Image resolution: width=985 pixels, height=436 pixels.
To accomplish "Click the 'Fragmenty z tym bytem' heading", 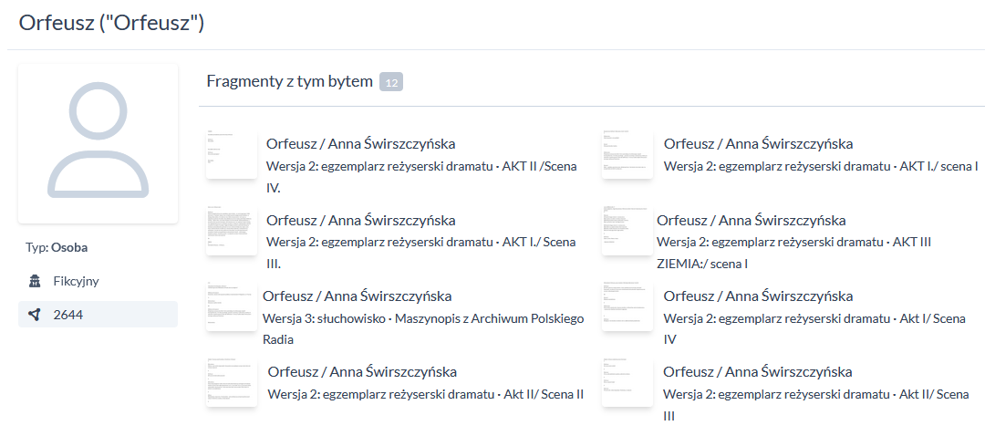I will point(289,81).
